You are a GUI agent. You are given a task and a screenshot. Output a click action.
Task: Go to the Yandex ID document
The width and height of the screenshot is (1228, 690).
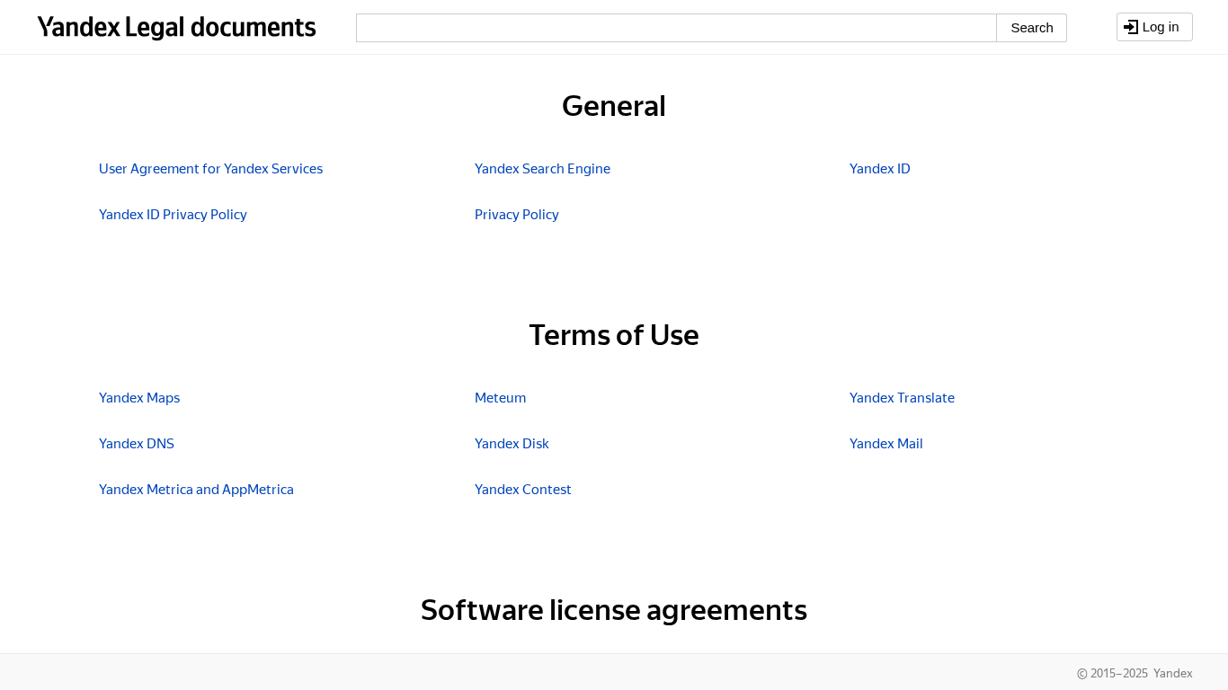[879, 169]
